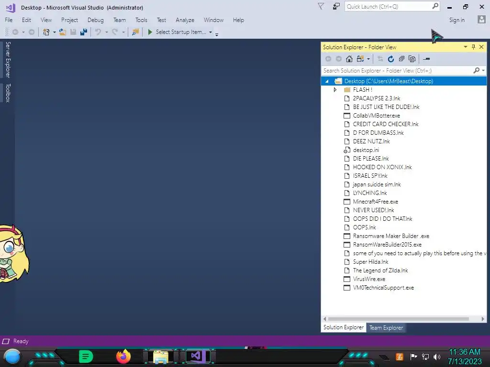The height and width of the screenshot is (367, 490).
Task: Click the Solution Explorer Back arrow icon
Action: pos(328,59)
